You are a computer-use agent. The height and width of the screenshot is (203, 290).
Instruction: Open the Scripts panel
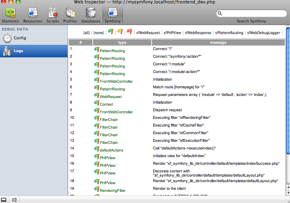[x=53, y=15]
